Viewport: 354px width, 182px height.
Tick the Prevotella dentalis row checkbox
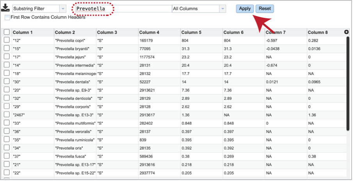(7, 81)
